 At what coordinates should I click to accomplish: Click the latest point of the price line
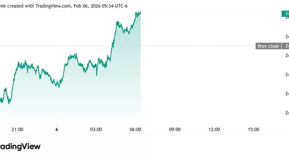coord(140,12)
